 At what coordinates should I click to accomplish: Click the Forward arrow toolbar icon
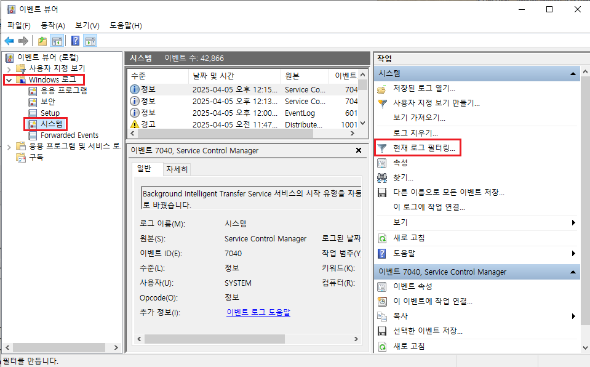click(x=23, y=41)
